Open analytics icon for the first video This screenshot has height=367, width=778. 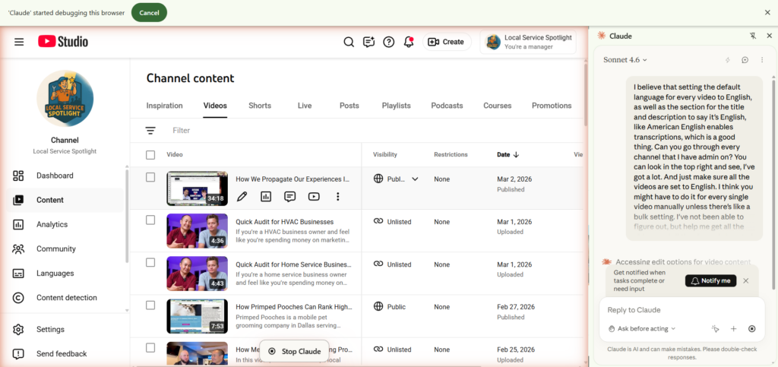point(266,197)
